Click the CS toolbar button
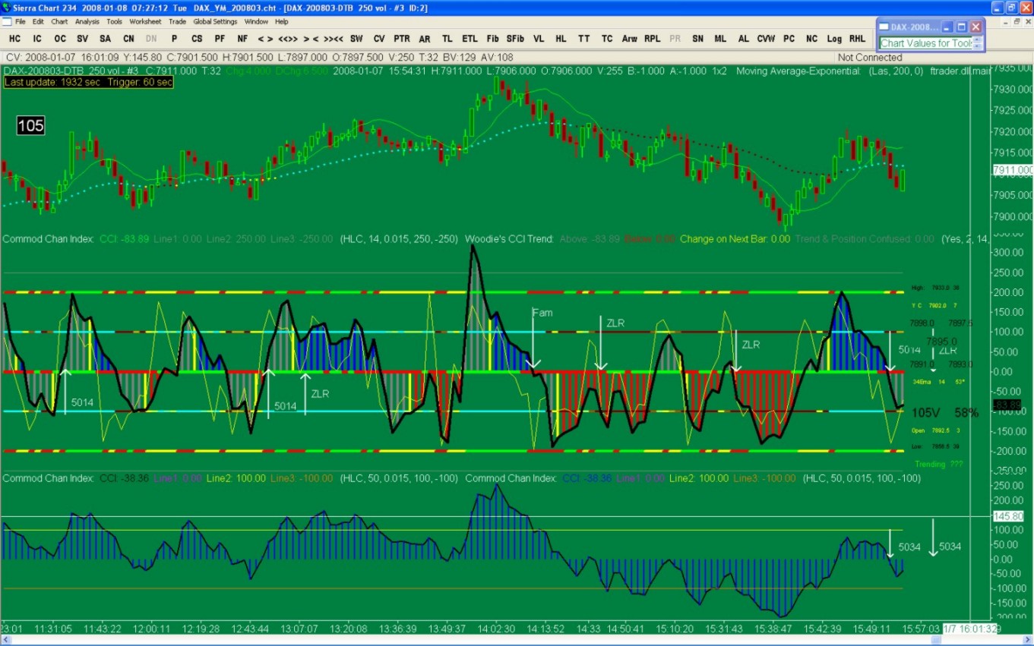Image resolution: width=1034 pixels, height=646 pixels. coord(197,39)
